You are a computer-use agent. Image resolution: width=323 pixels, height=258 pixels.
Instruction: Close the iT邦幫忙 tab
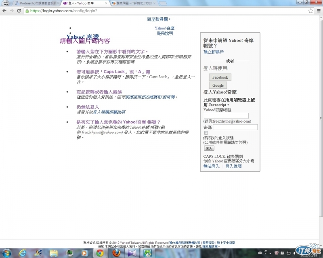(154, 3)
